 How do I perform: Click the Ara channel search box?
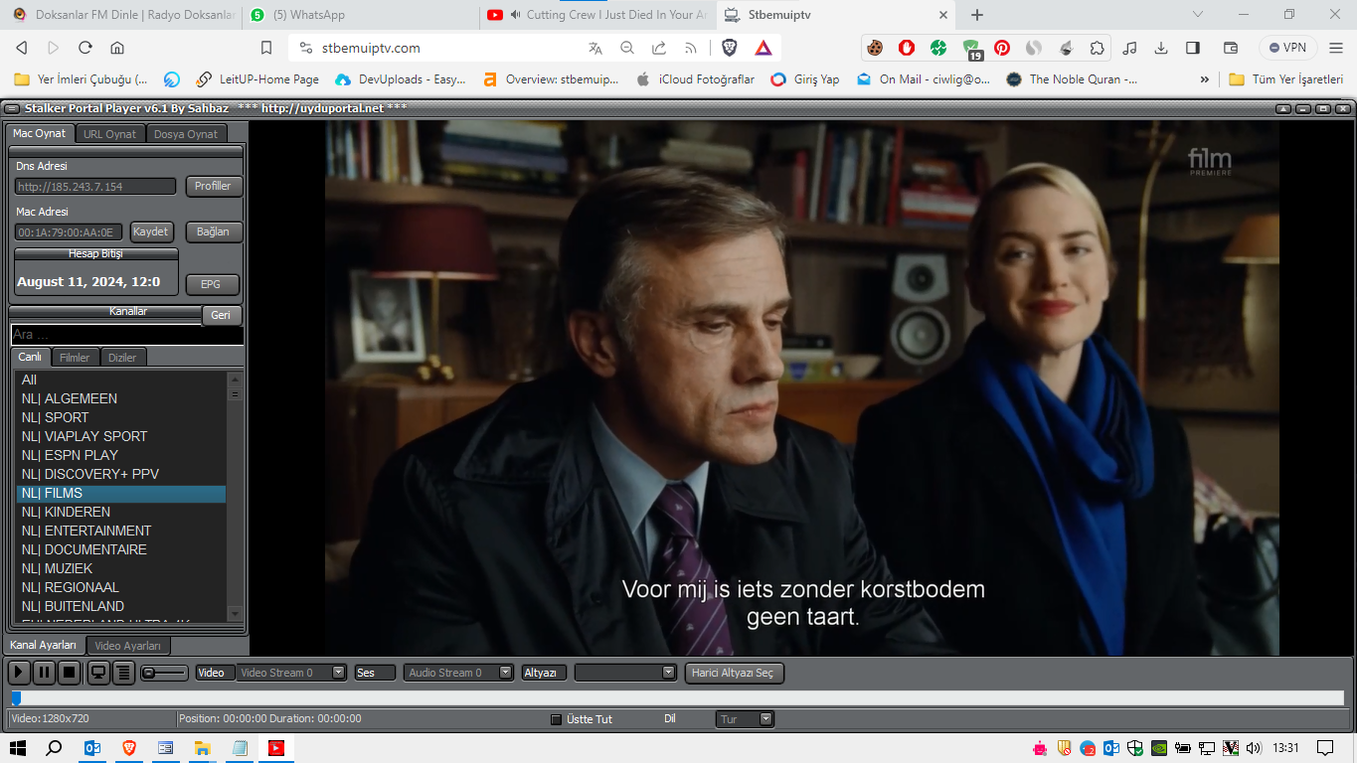127,335
